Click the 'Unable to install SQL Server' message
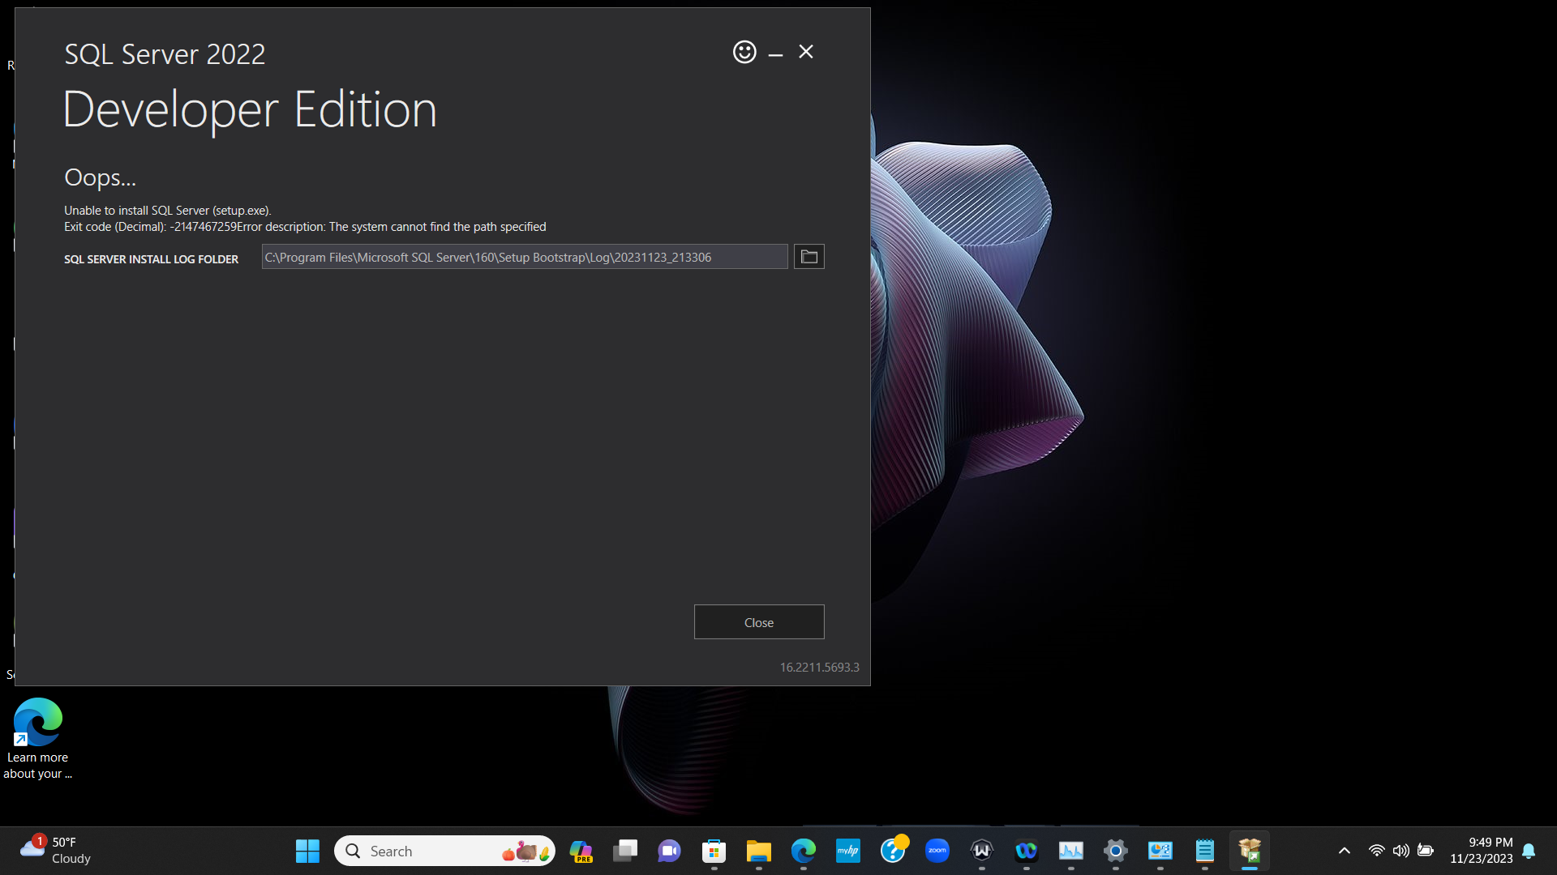Image resolution: width=1557 pixels, height=875 pixels. 168,211
